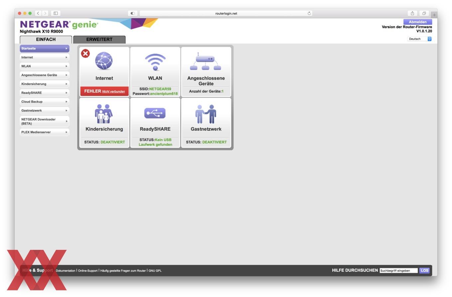The height and width of the screenshot is (297, 452).
Task: Select WLAN in the sidebar menu
Action: 45,66
